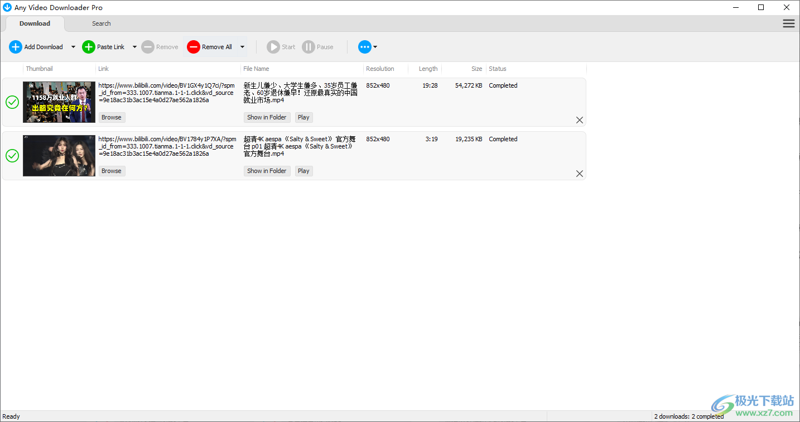The height and width of the screenshot is (422, 800).
Task: Click the Any Video Downloader app icon
Action: tap(7, 7)
